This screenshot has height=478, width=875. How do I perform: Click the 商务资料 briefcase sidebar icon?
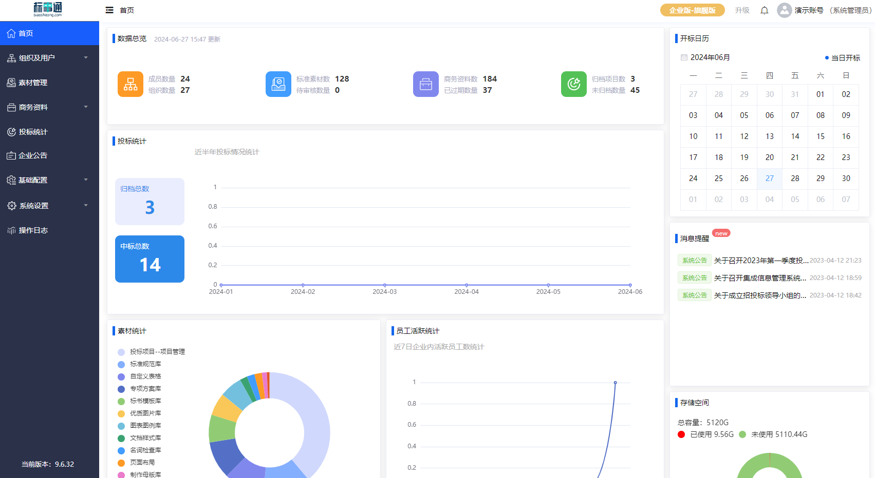(11, 107)
